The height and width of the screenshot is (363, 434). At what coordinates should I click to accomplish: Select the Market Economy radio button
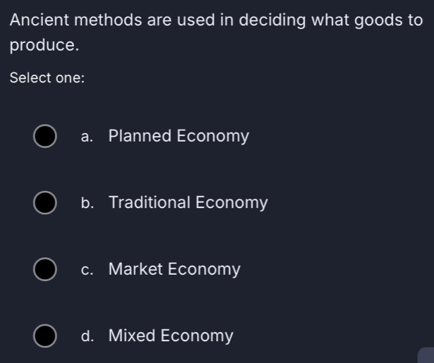(x=45, y=270)
